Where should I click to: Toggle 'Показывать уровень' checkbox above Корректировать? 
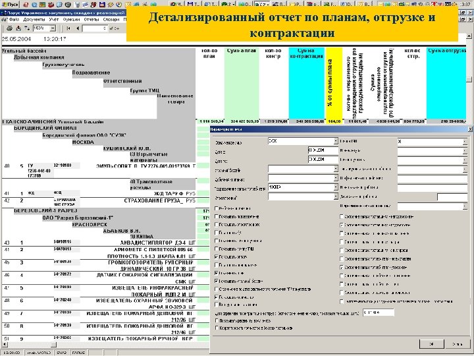(217, 320)
